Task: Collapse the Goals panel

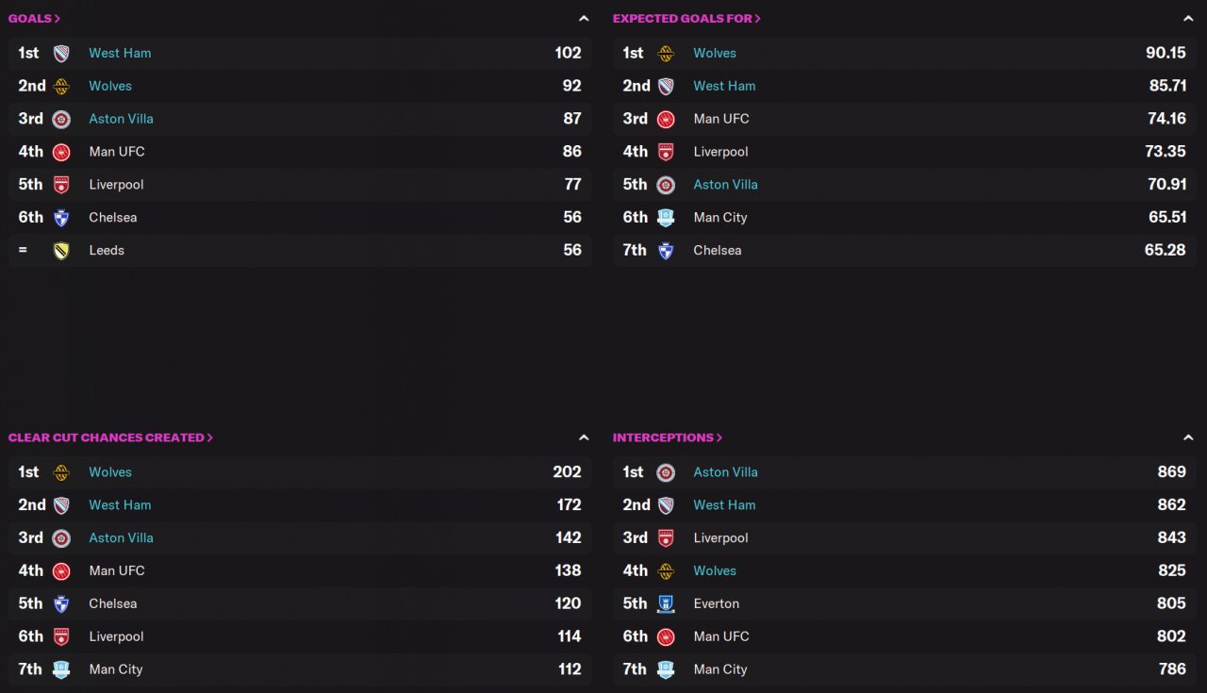Action: coord(584,19)
